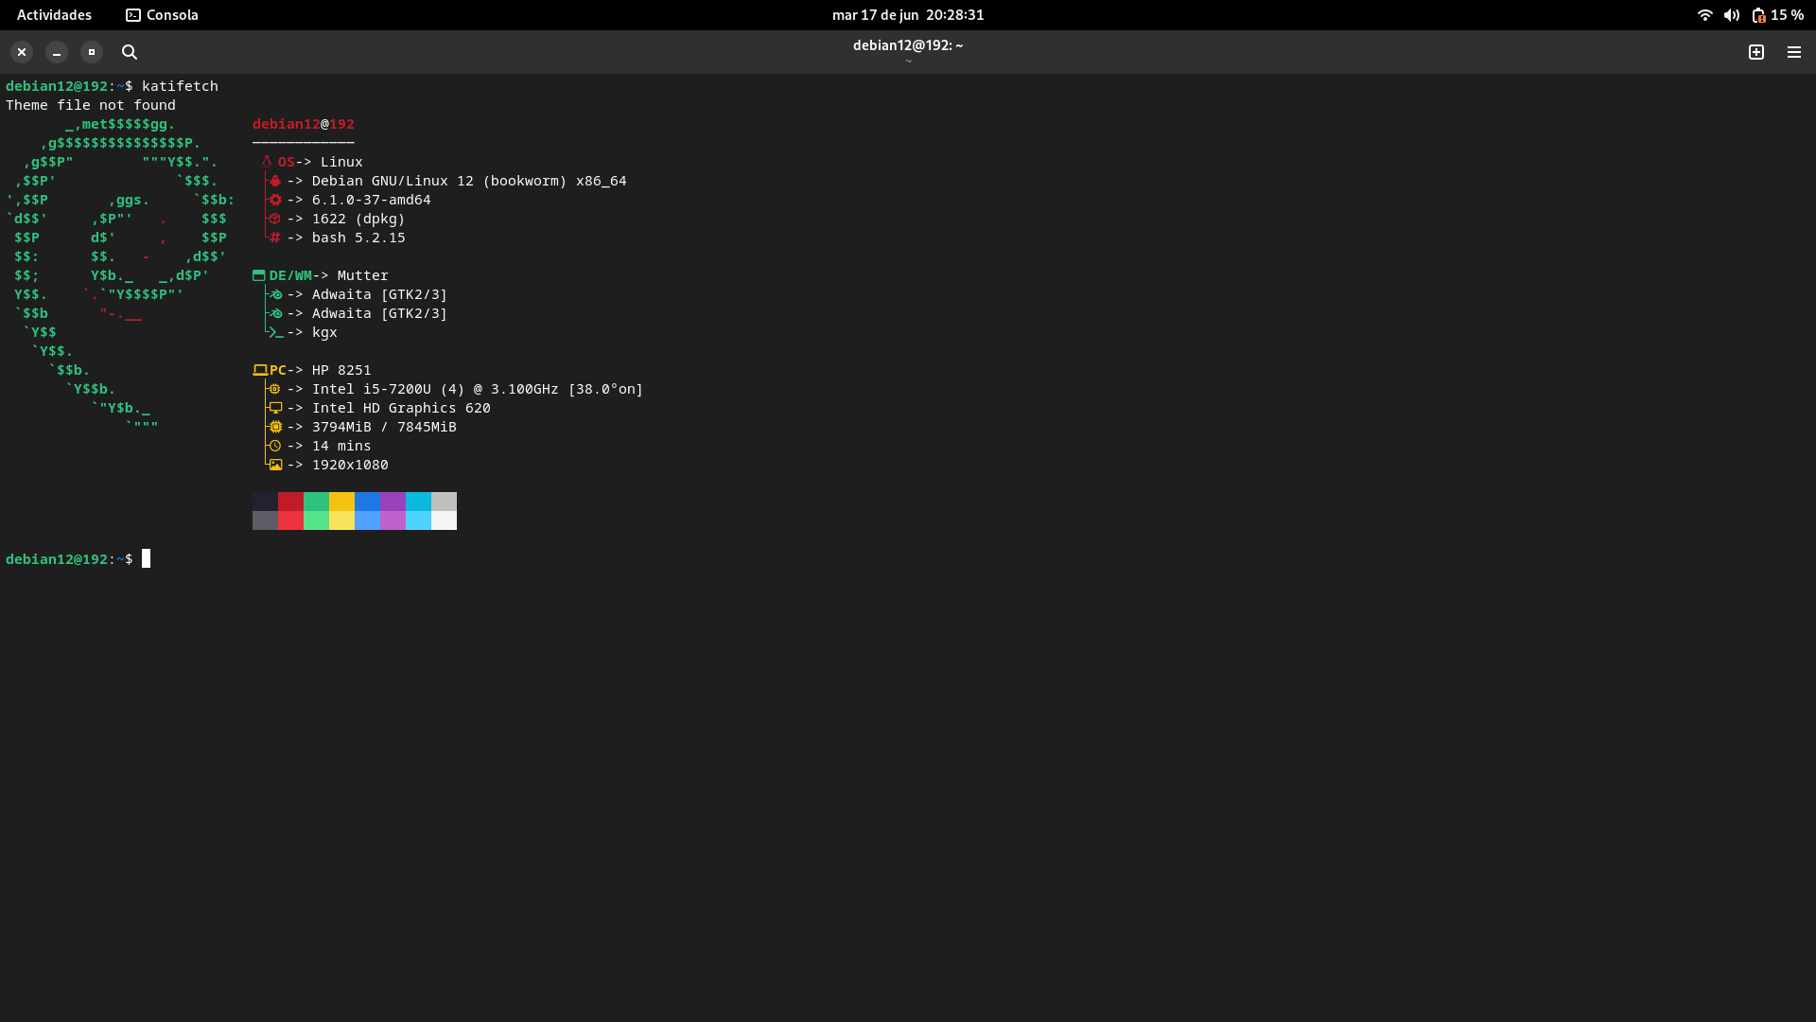Maximize the terminal window

coord(92,52)
